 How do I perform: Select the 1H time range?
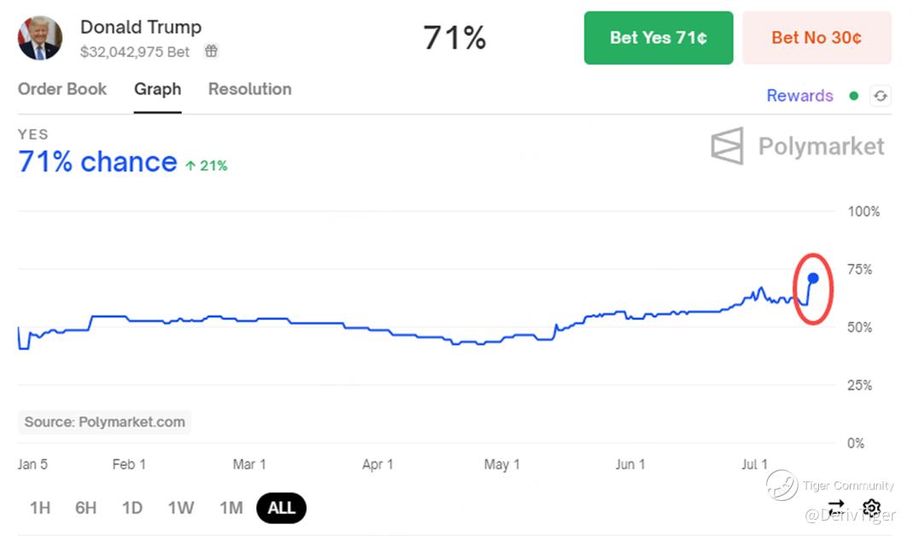click(x=40, y=508)
